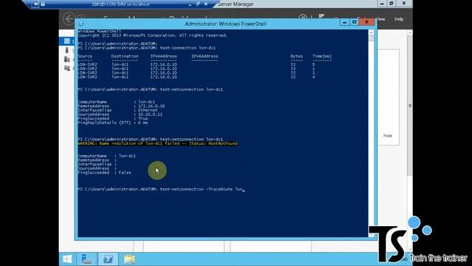The image size is (472, 266).
Task: Select the All Servers icon in Server Manager sidebar
Action: tap(67, 59)
